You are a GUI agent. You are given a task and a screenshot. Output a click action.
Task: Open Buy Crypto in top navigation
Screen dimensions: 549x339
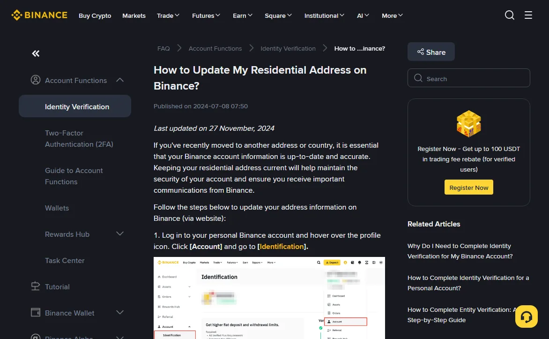(95, 16)
